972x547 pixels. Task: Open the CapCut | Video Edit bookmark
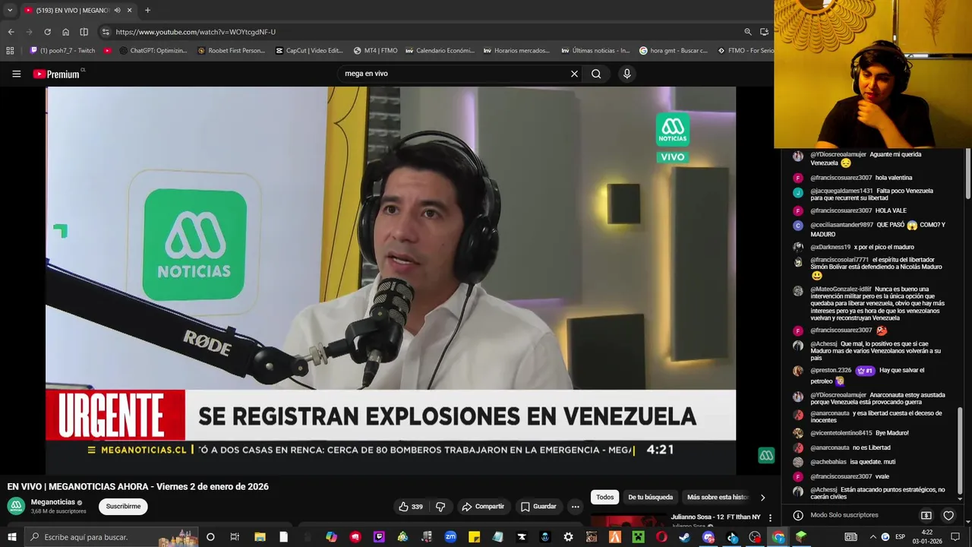(309, 51)
